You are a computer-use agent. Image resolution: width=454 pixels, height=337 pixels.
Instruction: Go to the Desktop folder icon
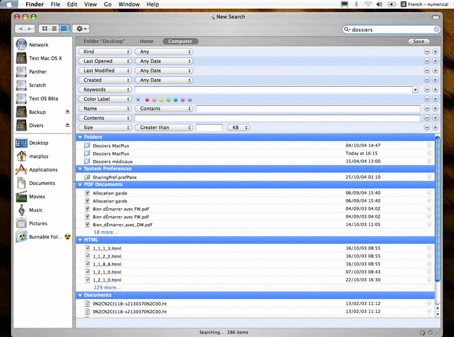[22, 143]
